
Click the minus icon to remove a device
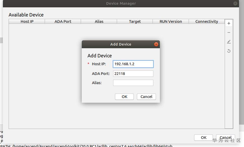[x=229, y=32]
